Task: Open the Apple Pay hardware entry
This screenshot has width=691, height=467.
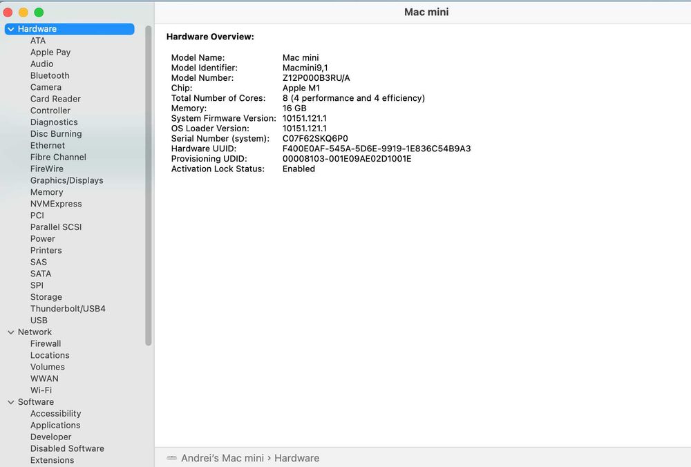Action: [50, 52]
